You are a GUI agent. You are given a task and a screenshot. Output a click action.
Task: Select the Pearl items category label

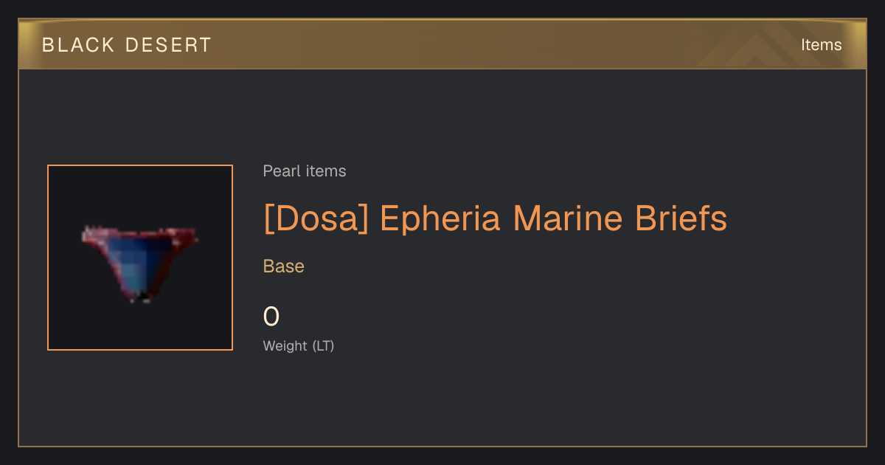[x=305, y=171]
